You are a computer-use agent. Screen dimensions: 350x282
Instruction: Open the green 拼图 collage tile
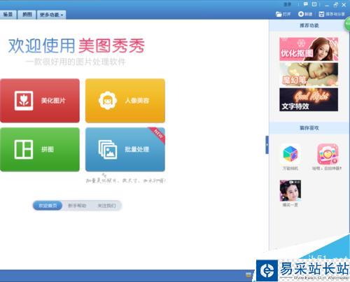[x=40, y=150]
